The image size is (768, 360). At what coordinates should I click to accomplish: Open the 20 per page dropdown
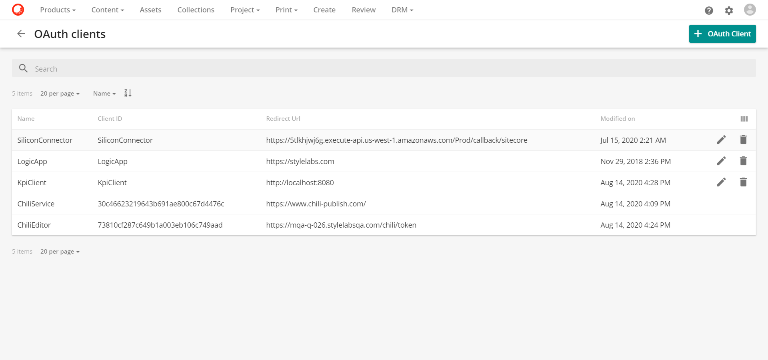[60, 93]
